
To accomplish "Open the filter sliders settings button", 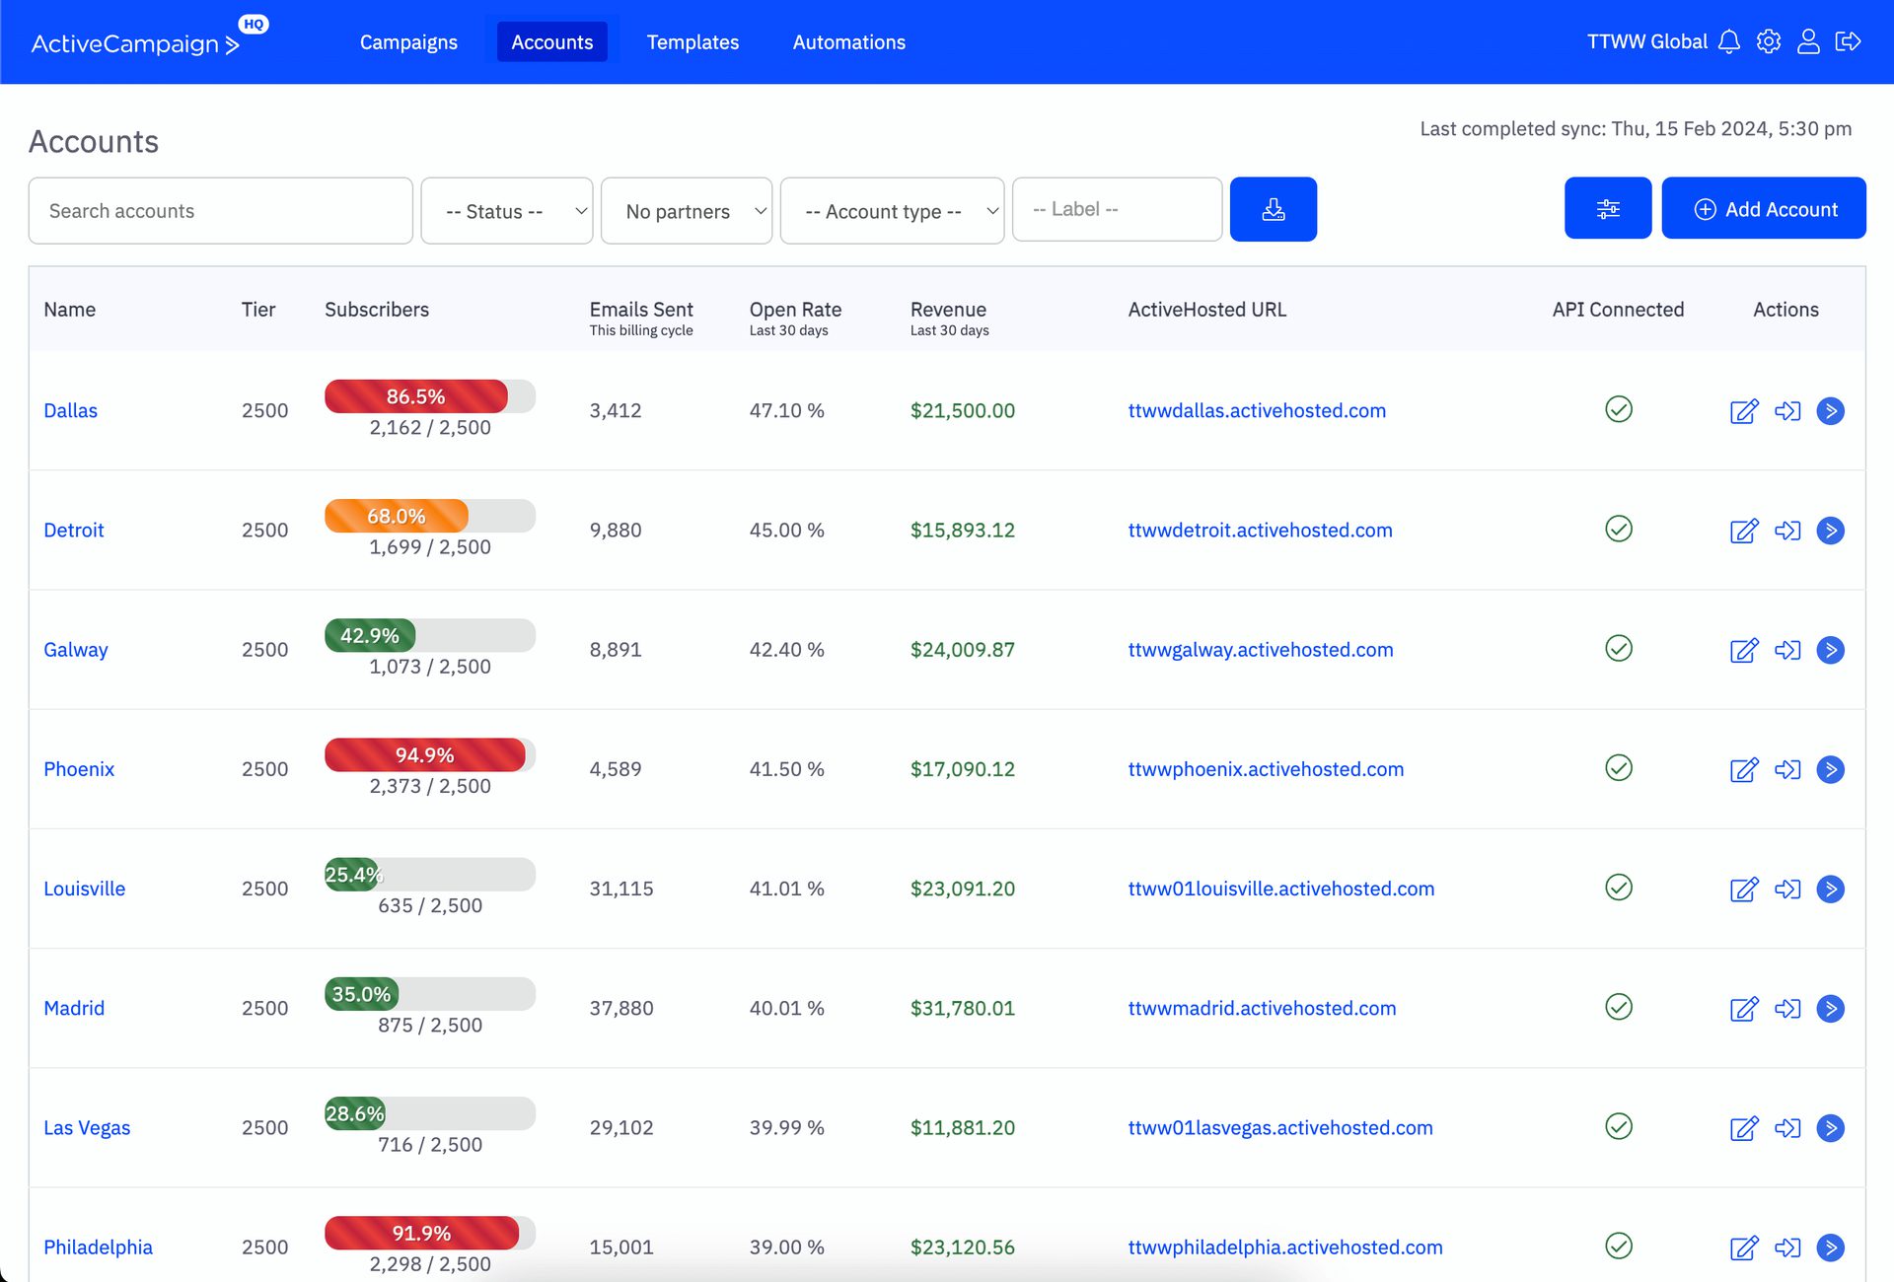I will tap(1607, 209).
